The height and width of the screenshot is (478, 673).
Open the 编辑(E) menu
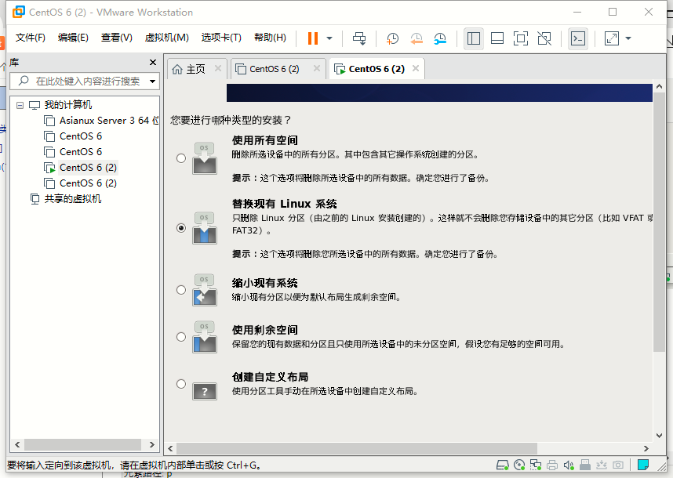coord(73,38)
